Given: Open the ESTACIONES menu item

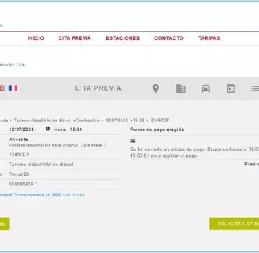Looking at the screenshot, I should pyautogui.click(x=123, y=38).
